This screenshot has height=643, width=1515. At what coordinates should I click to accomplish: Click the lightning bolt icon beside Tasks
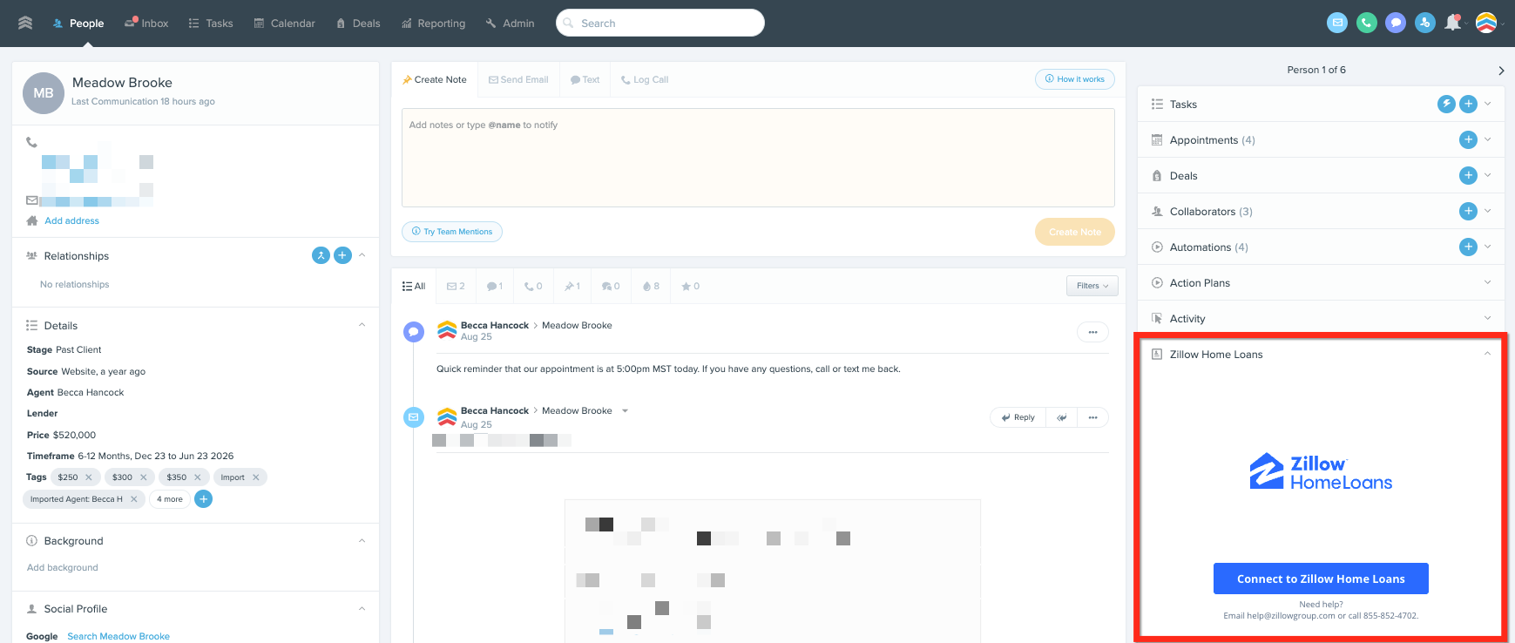[x=1446, y=104]
